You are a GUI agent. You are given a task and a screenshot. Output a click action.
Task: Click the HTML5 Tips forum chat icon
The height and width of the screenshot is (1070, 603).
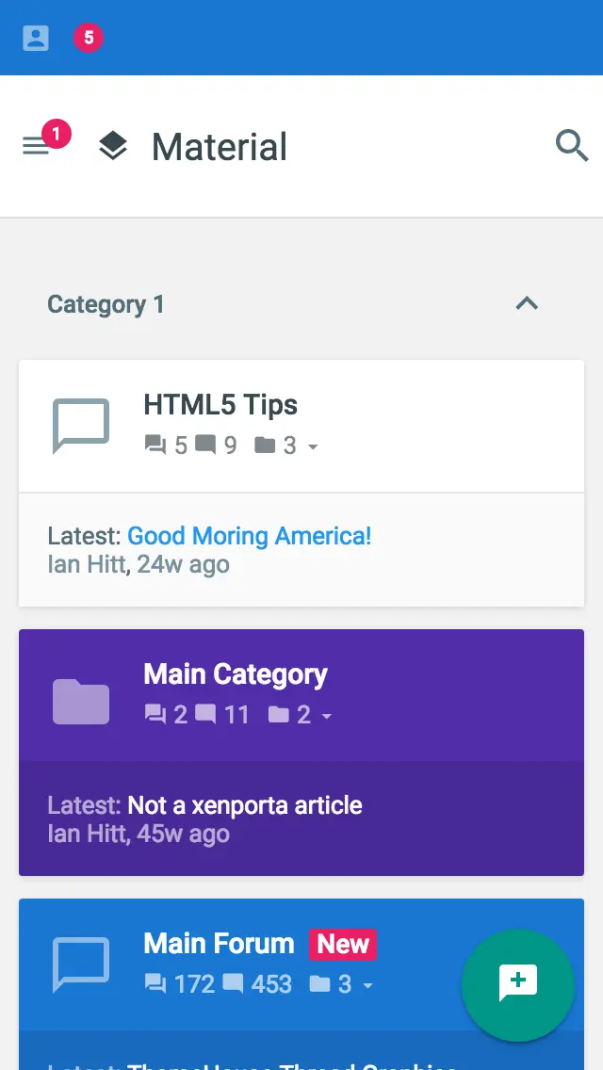pyautogui.click(x=81, y=426)
